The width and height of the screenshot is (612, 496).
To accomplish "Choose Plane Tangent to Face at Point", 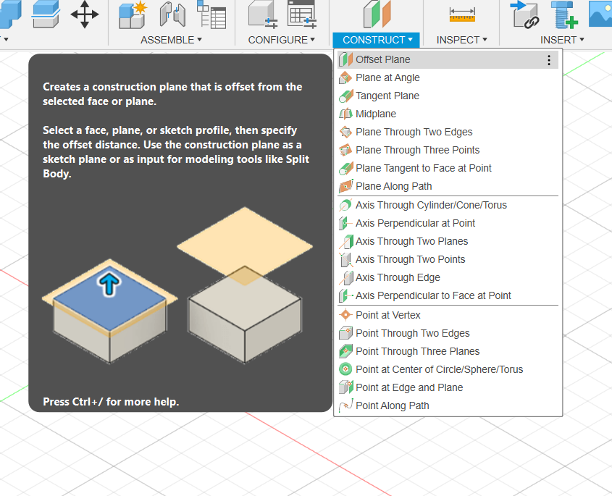I will (x=448, y=168).
